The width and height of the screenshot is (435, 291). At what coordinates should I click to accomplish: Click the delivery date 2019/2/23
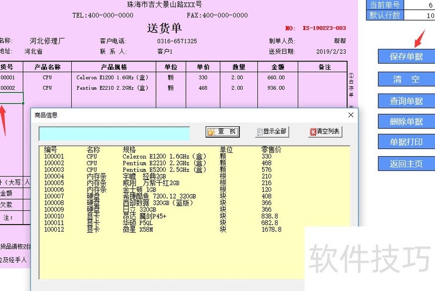coord(331,52)
